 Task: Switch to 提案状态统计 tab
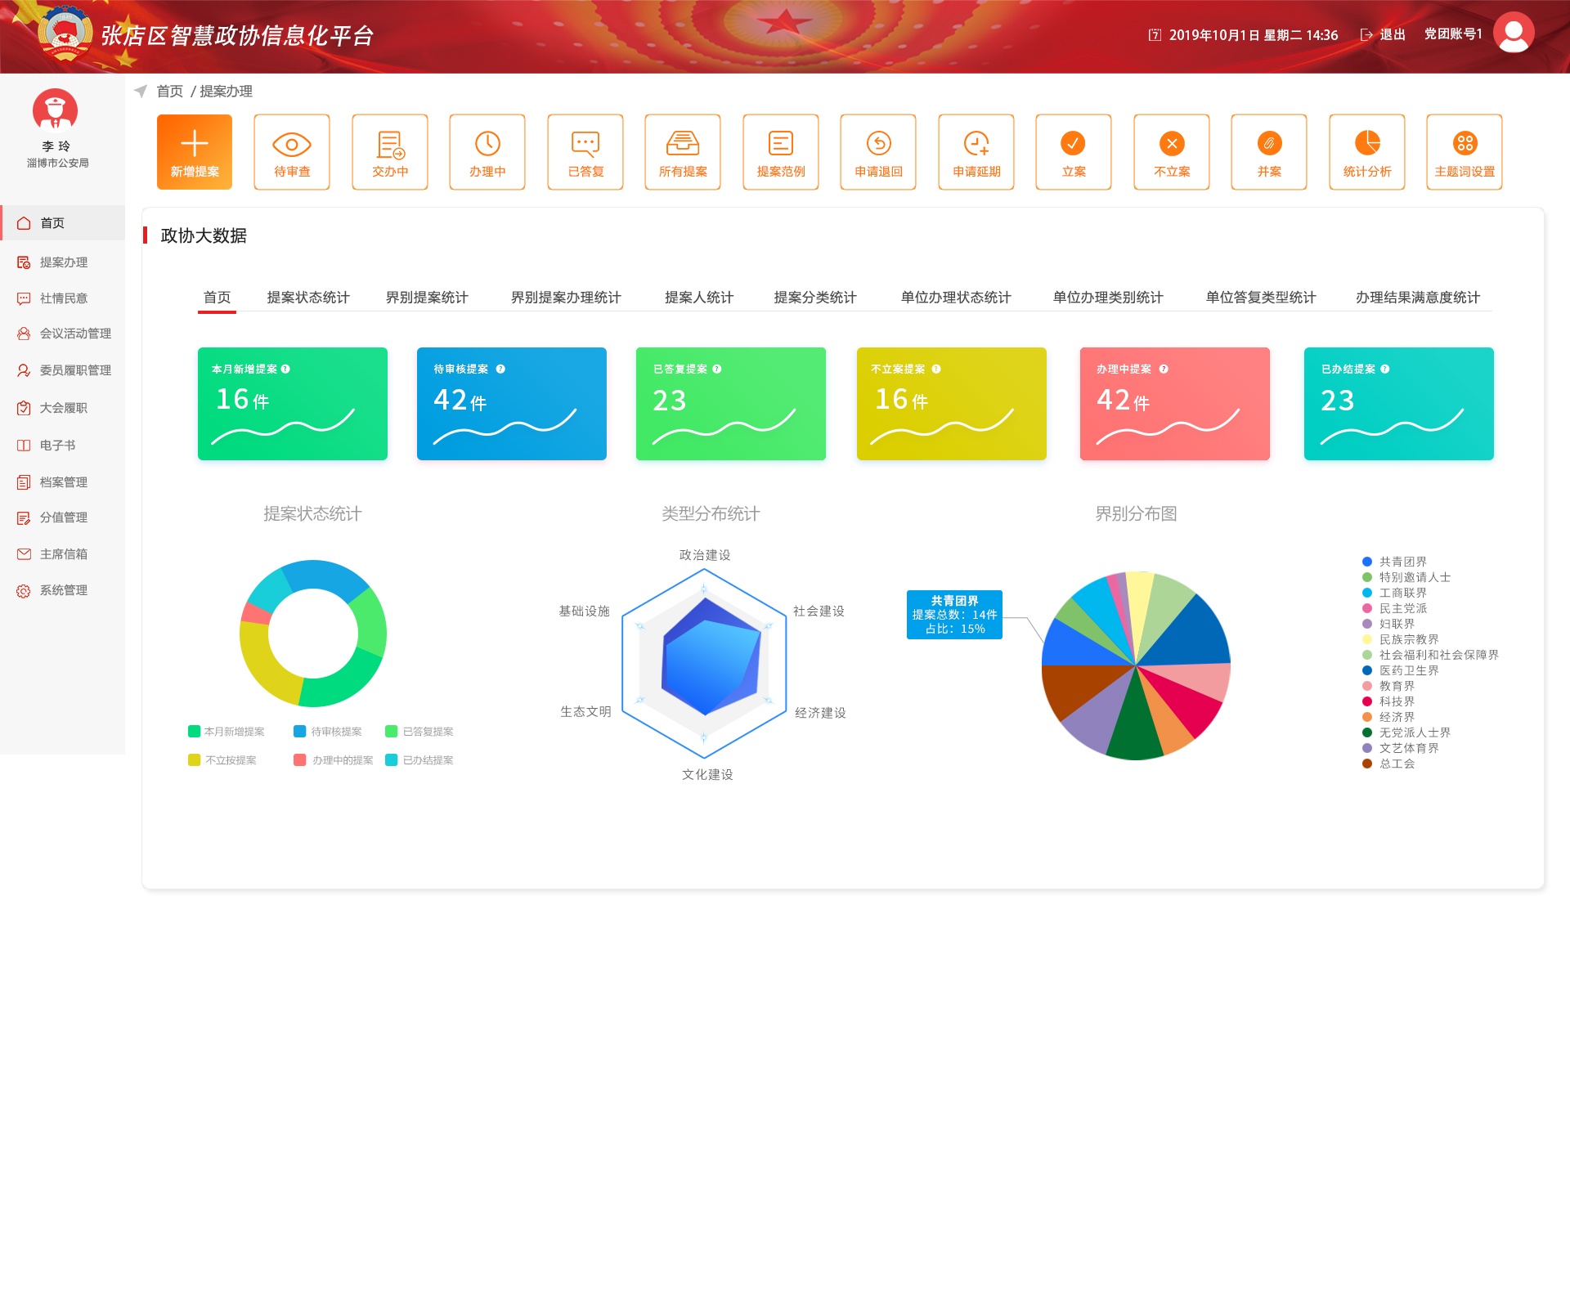pos(308,298)
